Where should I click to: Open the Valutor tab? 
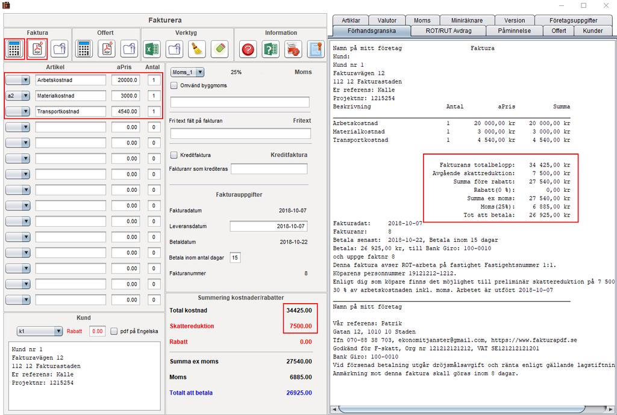[387, 20]
